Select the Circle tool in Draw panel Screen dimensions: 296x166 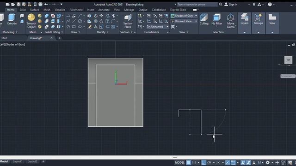(x=80, y=21)
